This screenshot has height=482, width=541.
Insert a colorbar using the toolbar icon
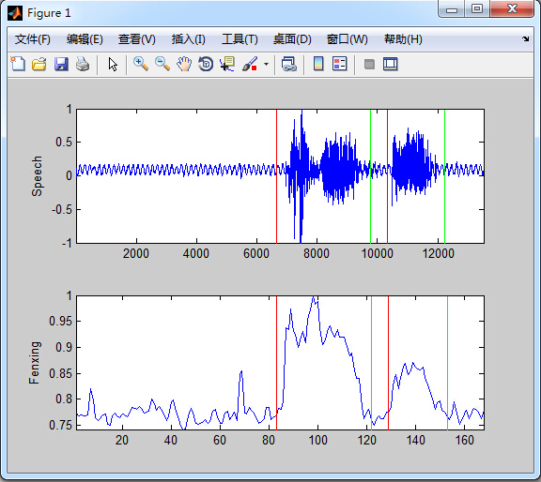point(318,64)
